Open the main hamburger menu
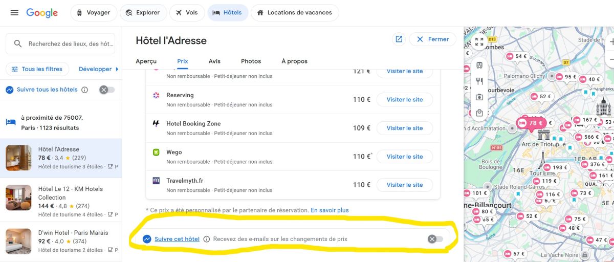The image size is (614, 262). 14,13
